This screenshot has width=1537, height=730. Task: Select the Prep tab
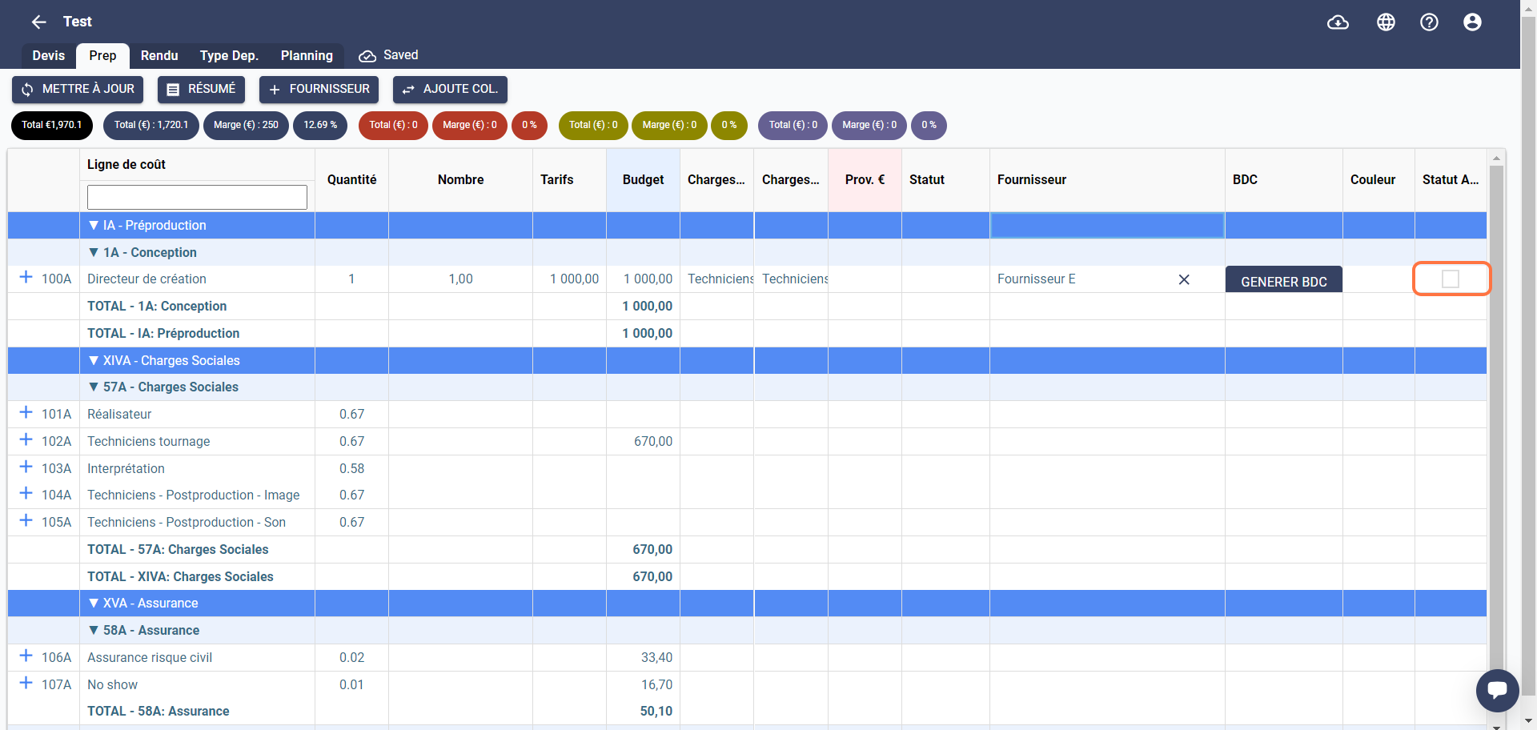pyautogui.click(x=102, y=55)
